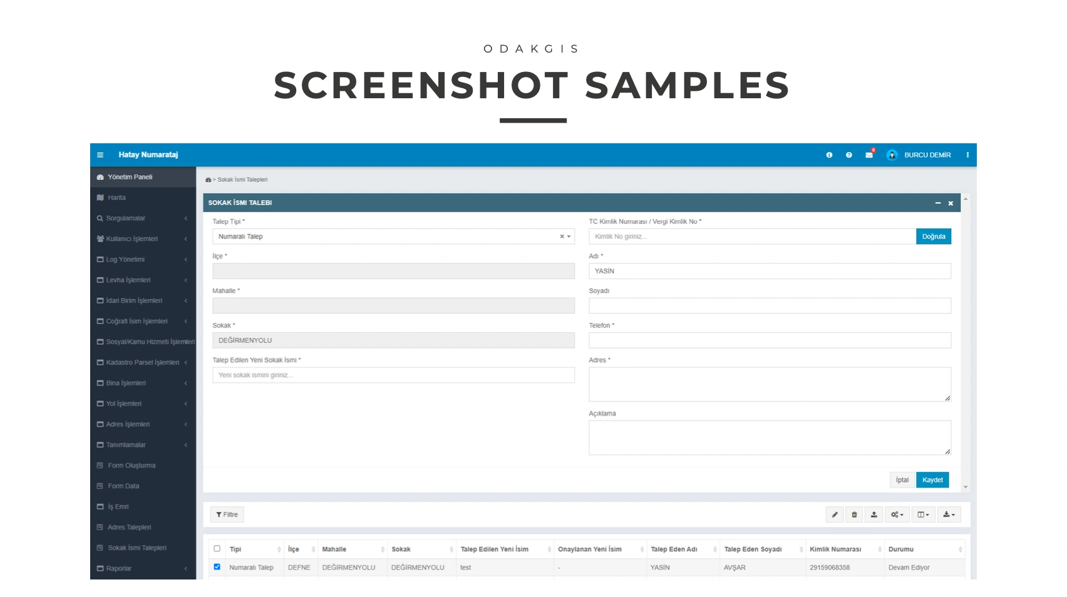Open Adres Talepleri in the sidebar
1067x597 pixels.
coord(129,528)
